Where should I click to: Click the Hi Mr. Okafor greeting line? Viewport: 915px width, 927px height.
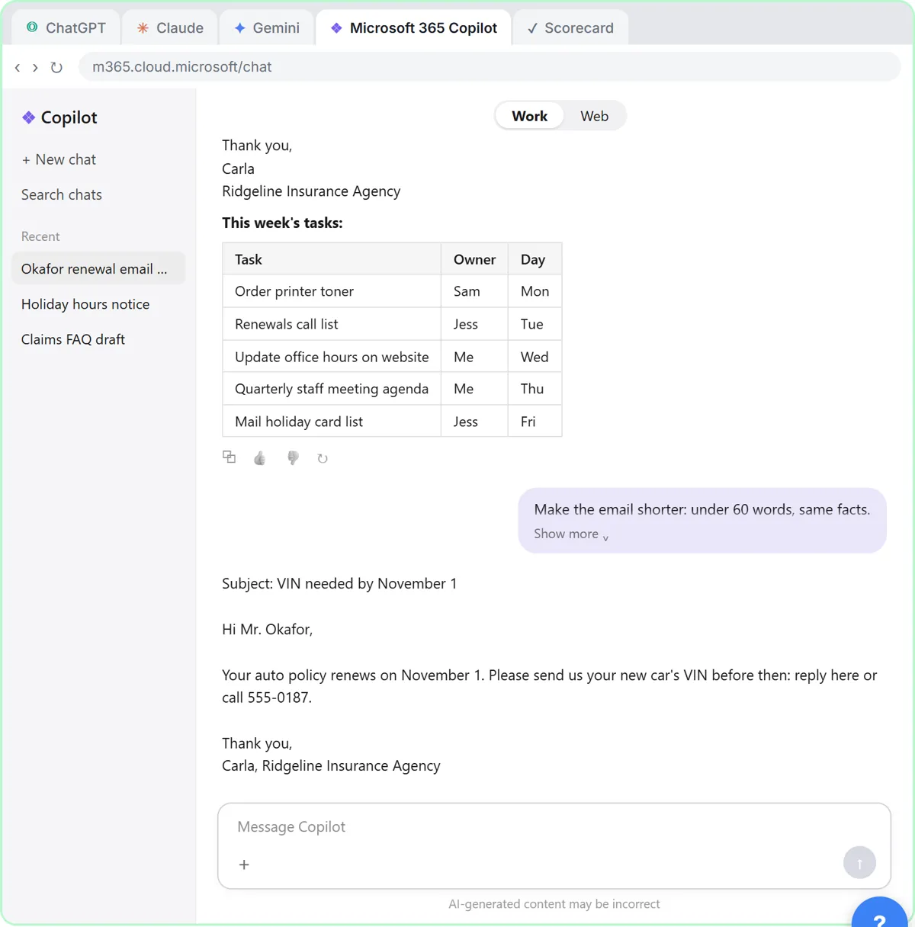tap(267, 630)
